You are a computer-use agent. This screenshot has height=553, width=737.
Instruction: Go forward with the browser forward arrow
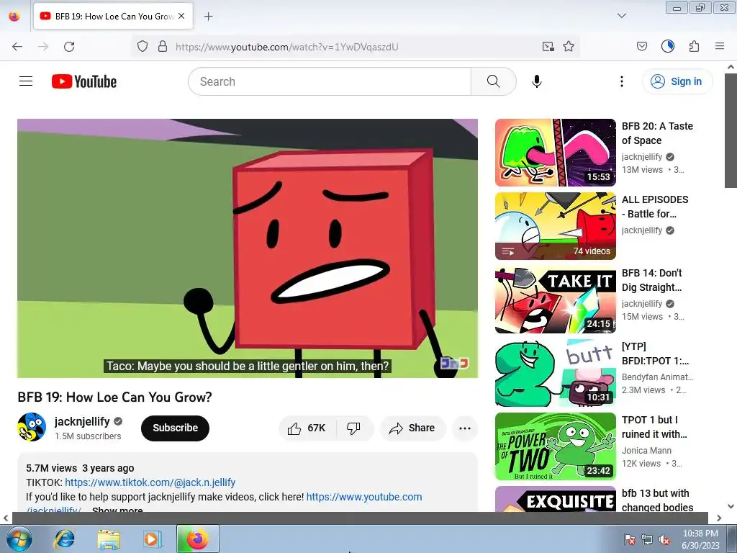43,47
